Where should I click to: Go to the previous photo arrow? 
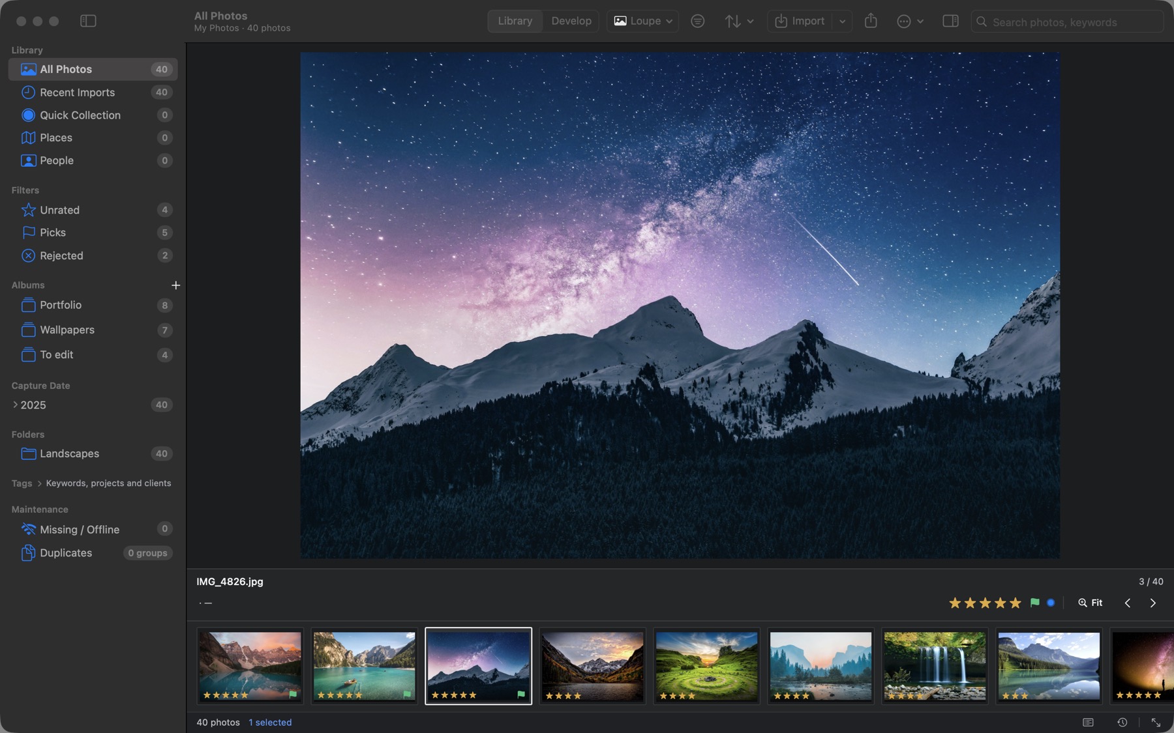[x=1127, y=603]
